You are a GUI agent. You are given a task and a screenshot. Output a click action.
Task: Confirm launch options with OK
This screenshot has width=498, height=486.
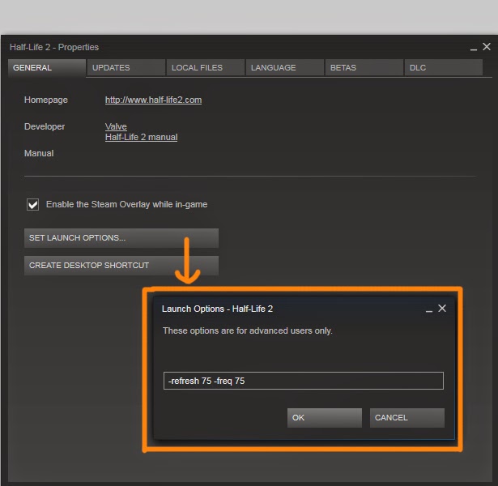click(x=324, y=418)
